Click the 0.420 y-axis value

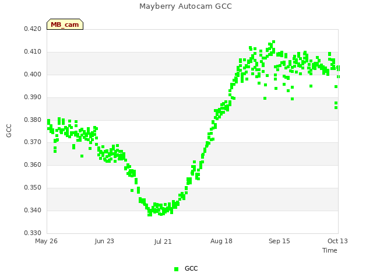pos(33,29)
